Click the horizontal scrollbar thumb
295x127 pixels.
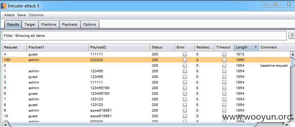[x=133, y=125]
